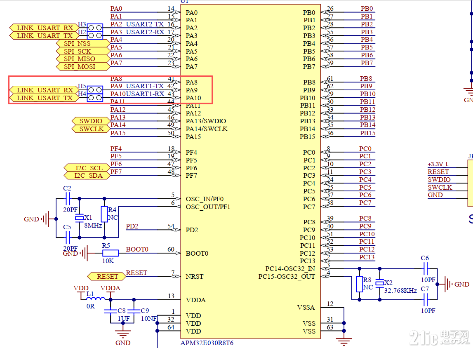Select the PC15-OSC32_OUT pin name
Screen dimensions: 473x348
click(x=287, y=277)
